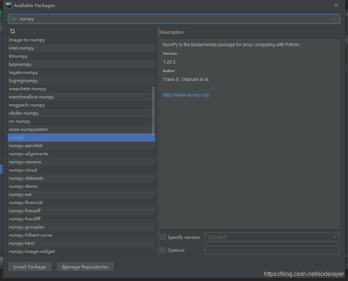Select numpy-fracadf package
The image size is (348, 281).
(81, 210)
